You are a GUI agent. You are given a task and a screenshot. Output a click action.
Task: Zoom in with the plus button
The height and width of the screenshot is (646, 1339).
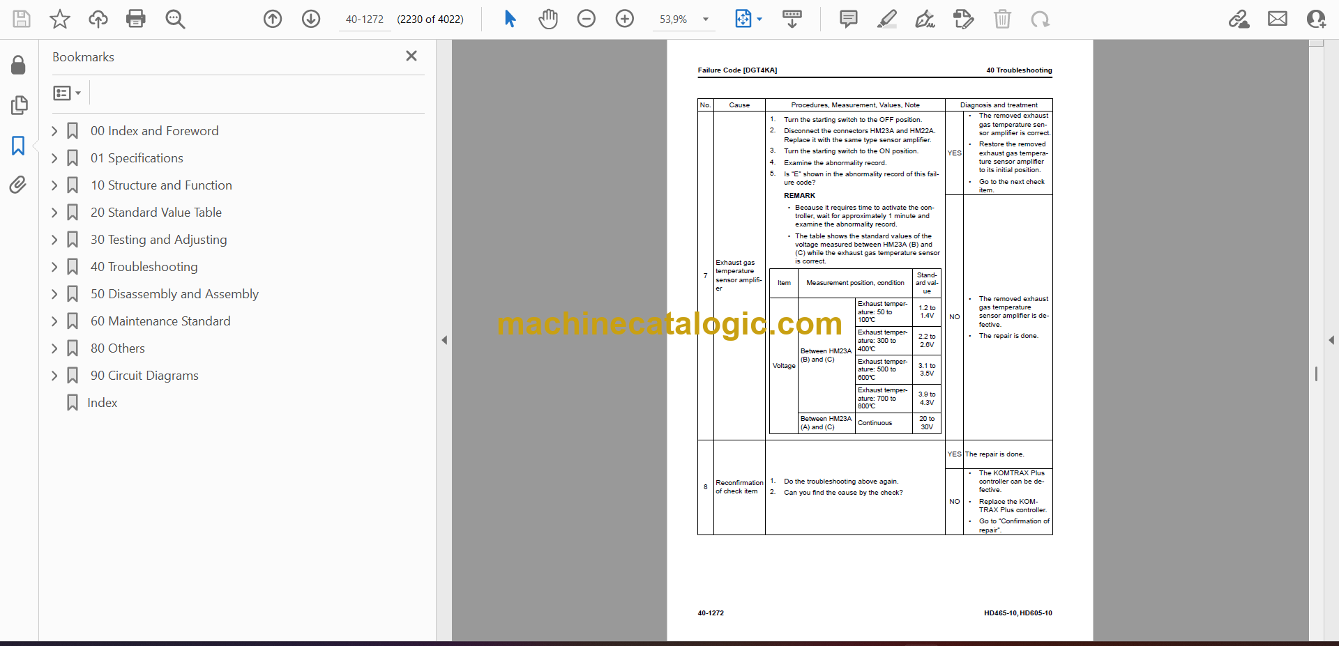coord(625,19)
